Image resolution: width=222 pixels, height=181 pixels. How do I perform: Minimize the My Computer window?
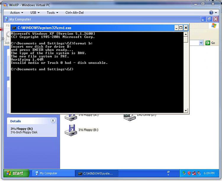[203, 19]
